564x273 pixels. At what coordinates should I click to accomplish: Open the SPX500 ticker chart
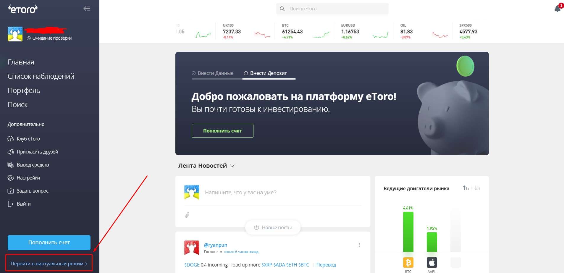click(x=468, y=31)
